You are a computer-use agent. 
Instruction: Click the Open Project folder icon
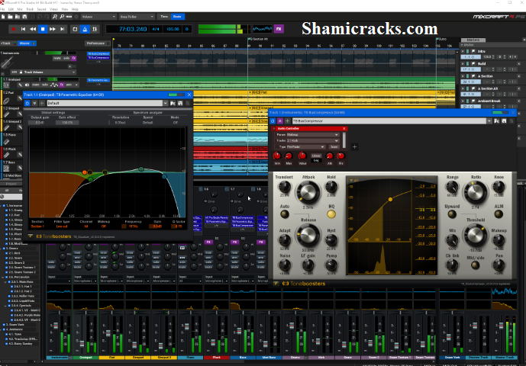click(x=10, y=17)
